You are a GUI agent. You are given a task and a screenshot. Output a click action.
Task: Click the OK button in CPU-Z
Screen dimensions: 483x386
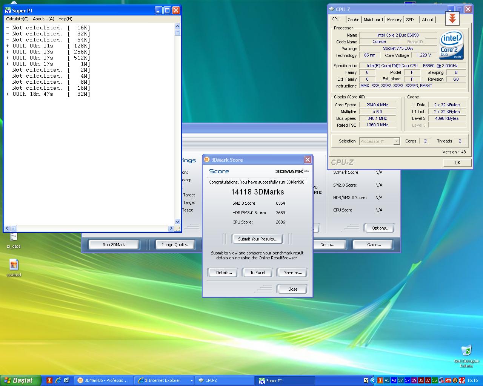pos(457,162)
